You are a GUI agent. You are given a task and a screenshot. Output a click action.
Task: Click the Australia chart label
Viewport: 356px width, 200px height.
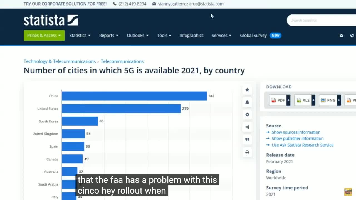51,172
